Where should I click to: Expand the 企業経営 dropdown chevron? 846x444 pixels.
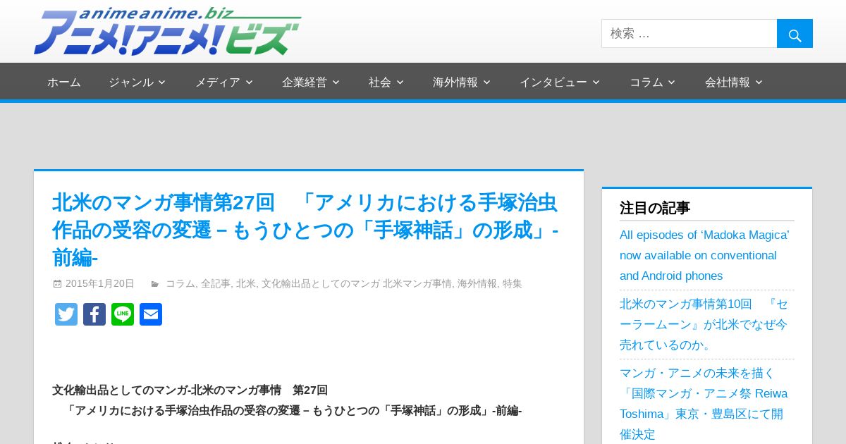[336, 82]
